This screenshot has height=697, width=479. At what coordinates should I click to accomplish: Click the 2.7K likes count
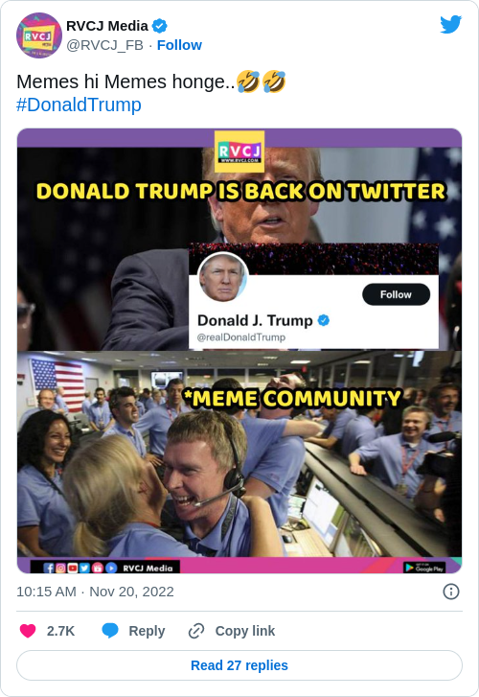61,631
